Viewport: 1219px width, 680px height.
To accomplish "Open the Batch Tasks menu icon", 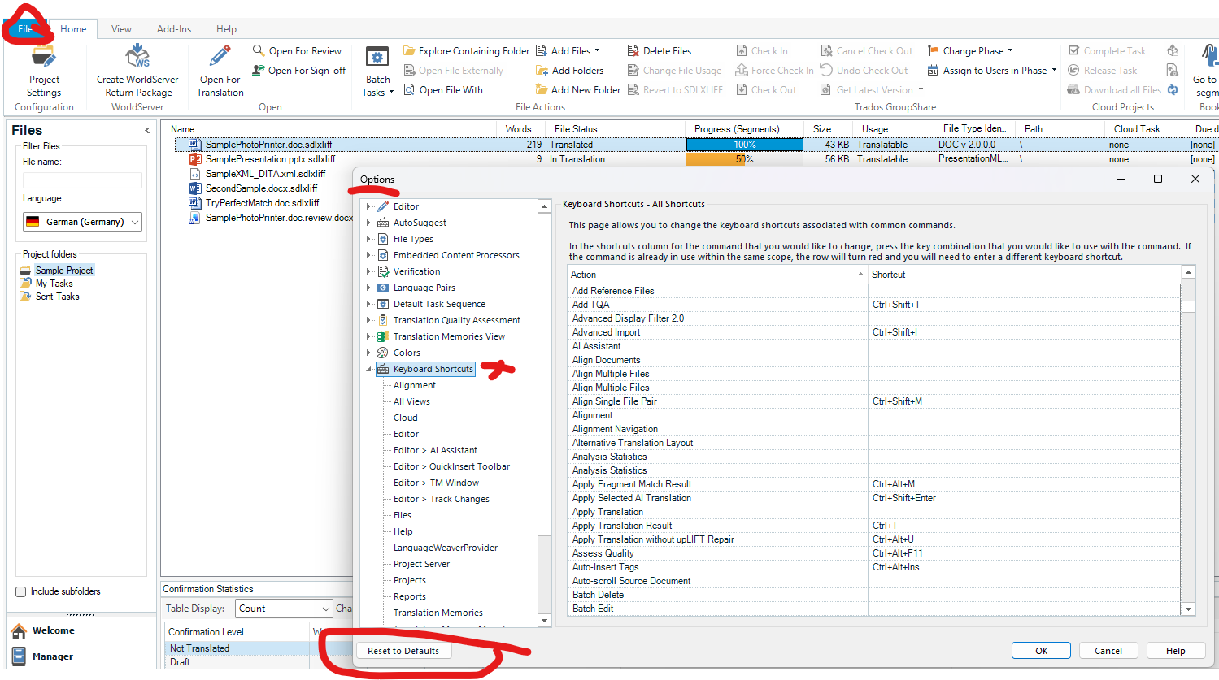I will click(x=377, y=58).
